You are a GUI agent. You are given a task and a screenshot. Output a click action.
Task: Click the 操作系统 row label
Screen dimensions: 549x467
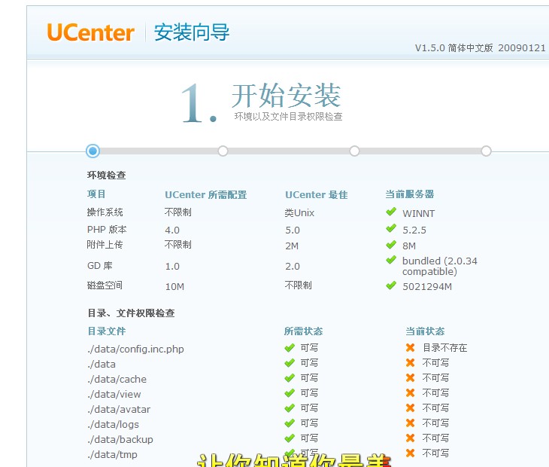tap(105, 212)
